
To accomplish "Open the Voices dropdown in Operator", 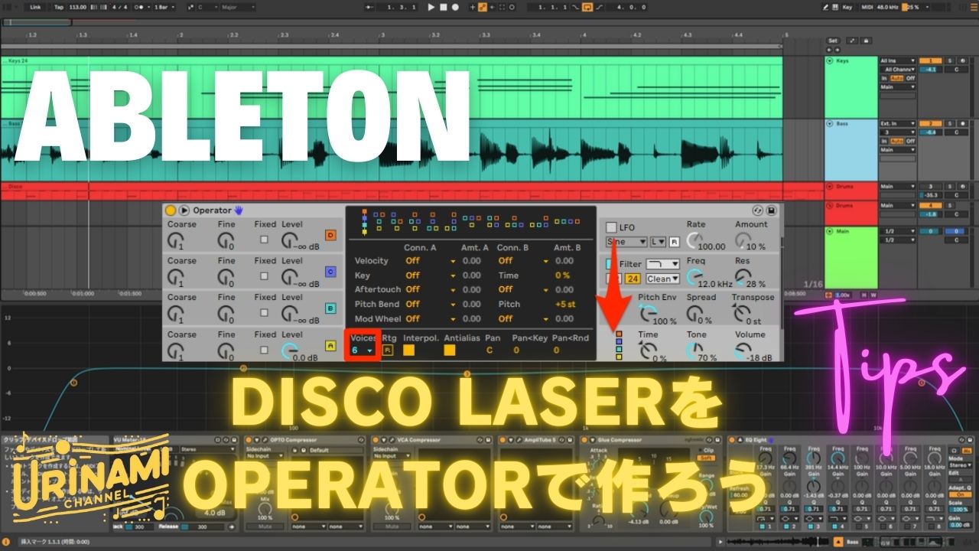I will (363, 350).
